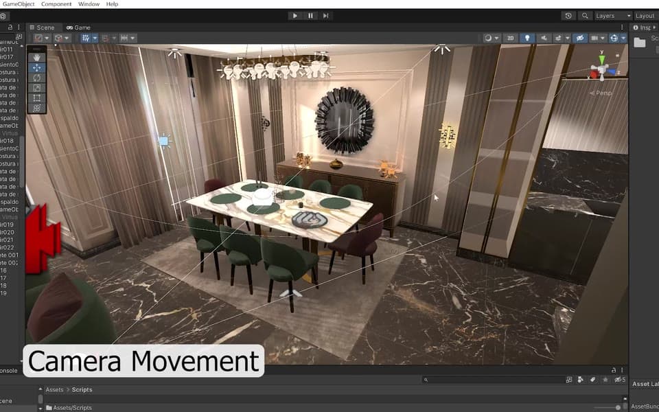Open the Layers dropdown
Screen dimensions: 659x412
click(612, 16)
